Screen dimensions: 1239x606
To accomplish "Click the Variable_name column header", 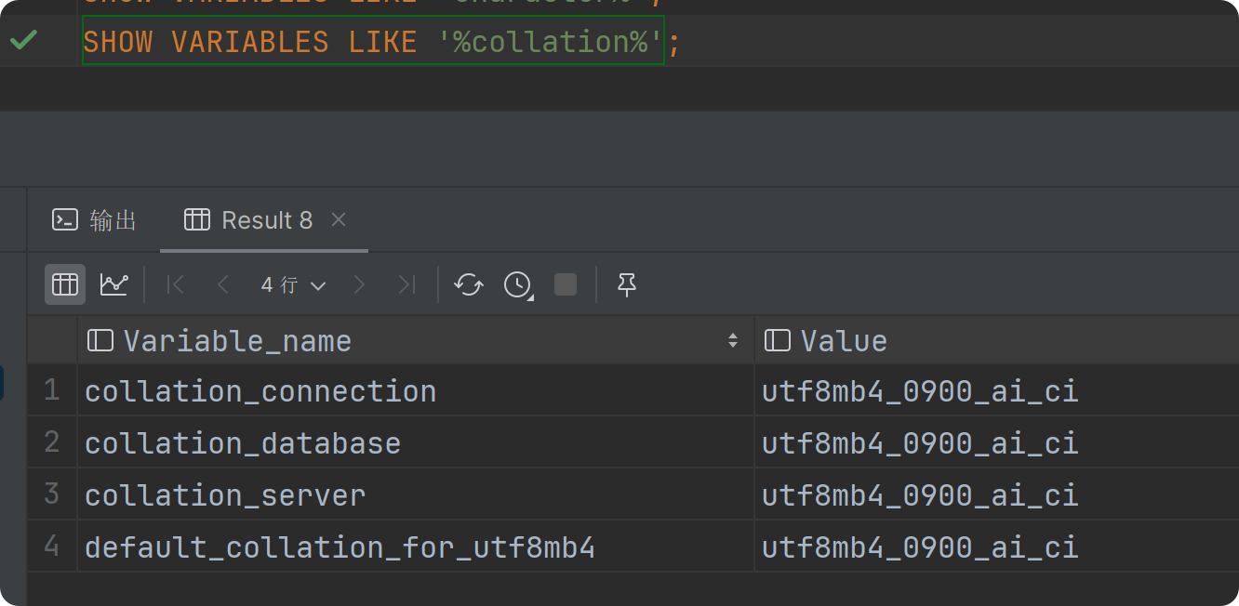I will (x=237, y=341).
